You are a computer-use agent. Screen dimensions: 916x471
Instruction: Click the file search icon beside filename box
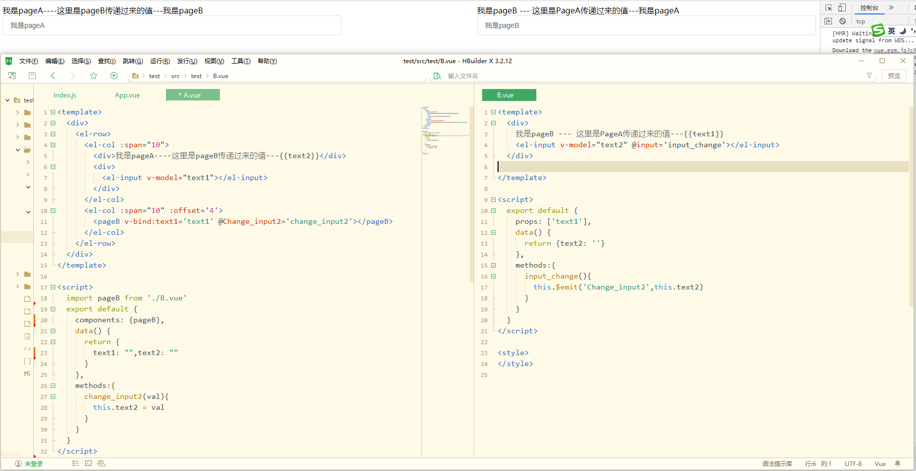[x=437, y=76]
